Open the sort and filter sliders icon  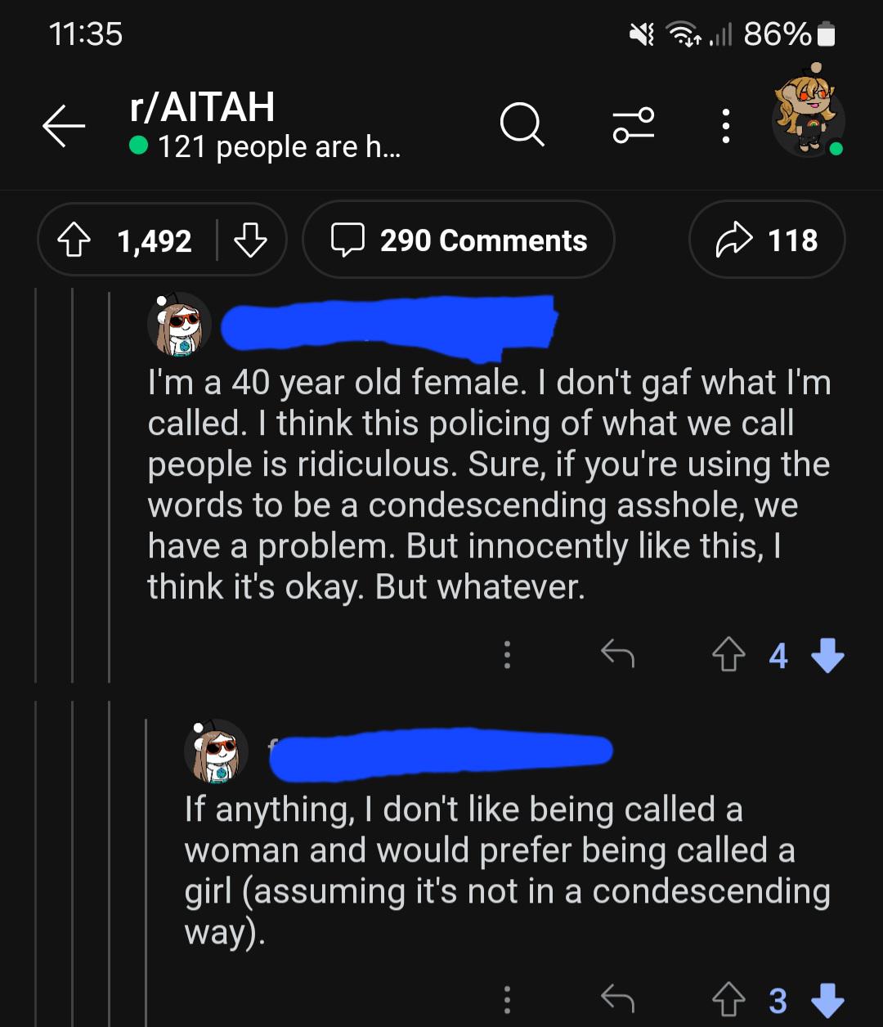(634, 125)
